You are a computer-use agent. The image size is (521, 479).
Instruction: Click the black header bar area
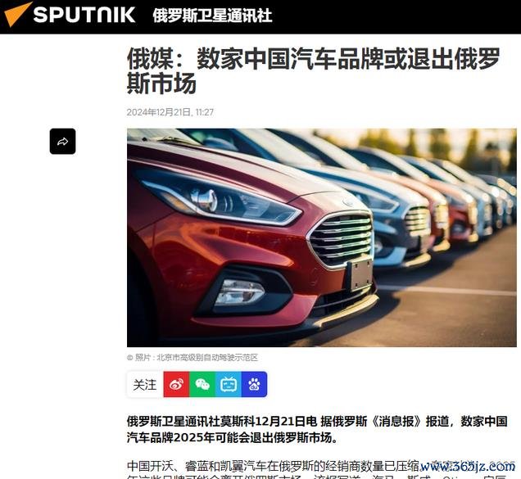point(396,16)
